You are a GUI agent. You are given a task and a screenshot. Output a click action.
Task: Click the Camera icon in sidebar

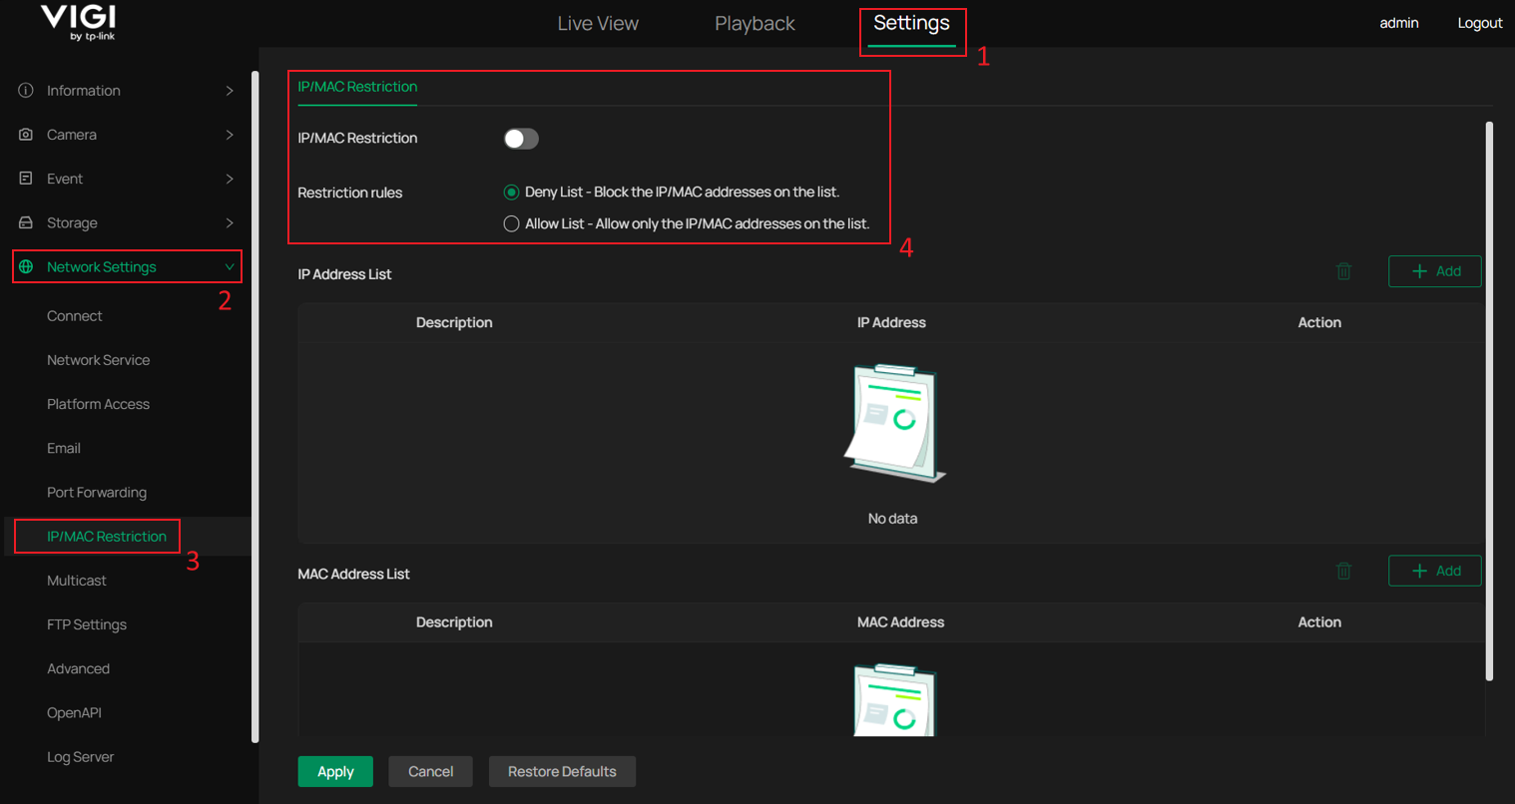[x=26, y=135]
